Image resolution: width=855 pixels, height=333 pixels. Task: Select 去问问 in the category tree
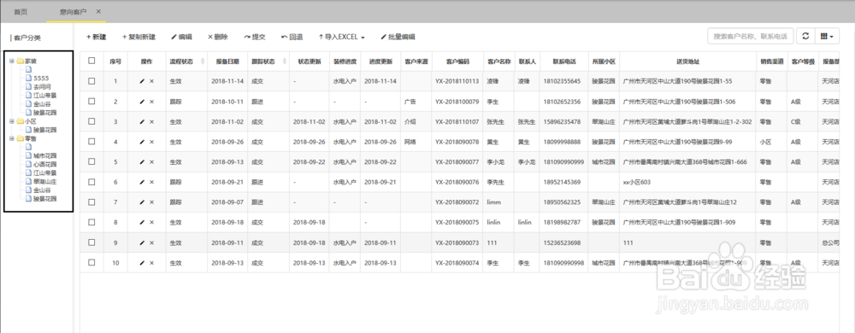coord(43,86)
